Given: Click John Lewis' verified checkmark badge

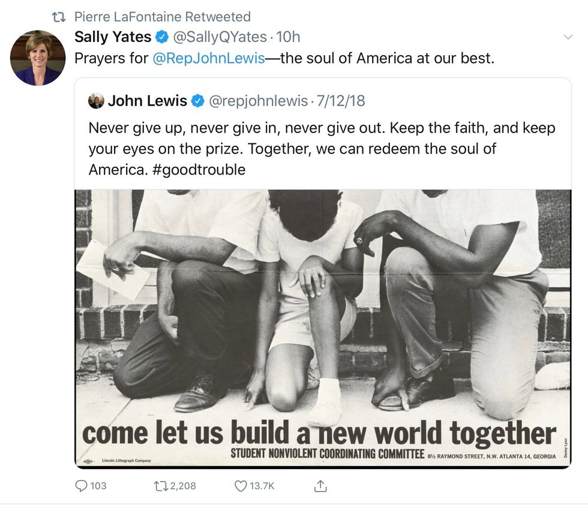Looking at the screenshot, I should tap(197, 101).
